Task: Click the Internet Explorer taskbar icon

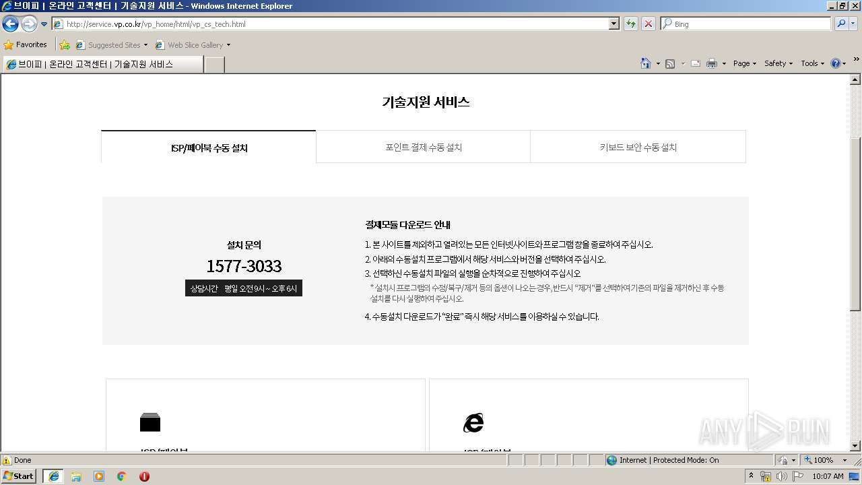Action: coord(54,476)
